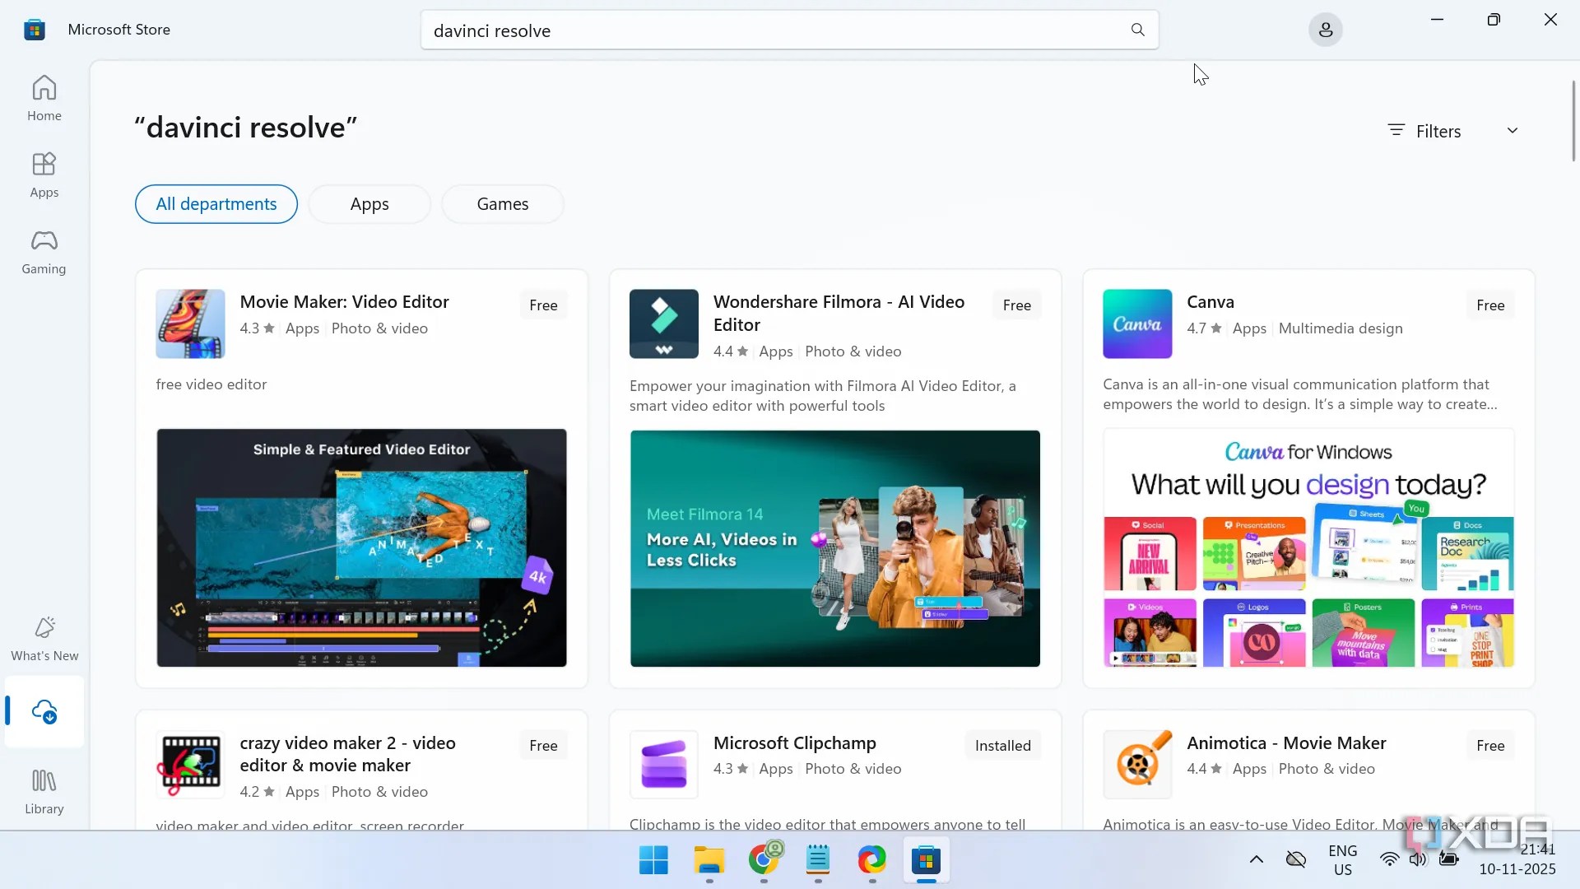
Task: Click Free button on crazy video maker 2
Action: pos(543,746)
